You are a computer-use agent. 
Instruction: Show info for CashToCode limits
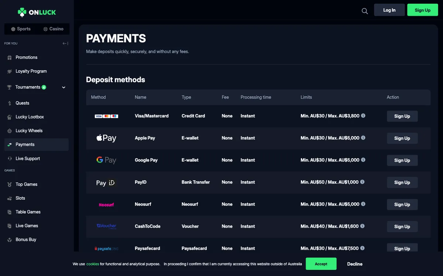click(362, 226)
